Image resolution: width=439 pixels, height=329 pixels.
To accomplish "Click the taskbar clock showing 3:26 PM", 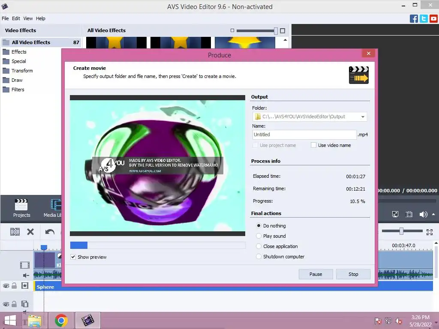I will 420,321.
